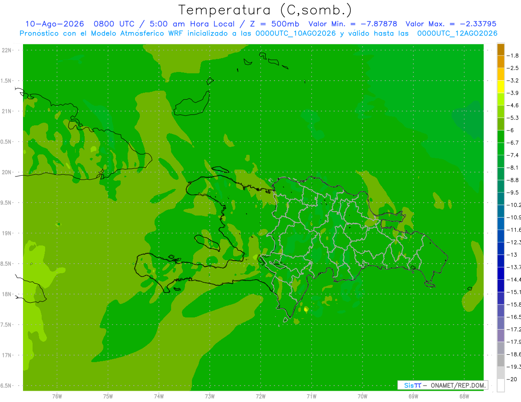Viewport: 521px width, 402px height.
Task: Click the dark orange swatch above -1.8
Action: (501, 49)
